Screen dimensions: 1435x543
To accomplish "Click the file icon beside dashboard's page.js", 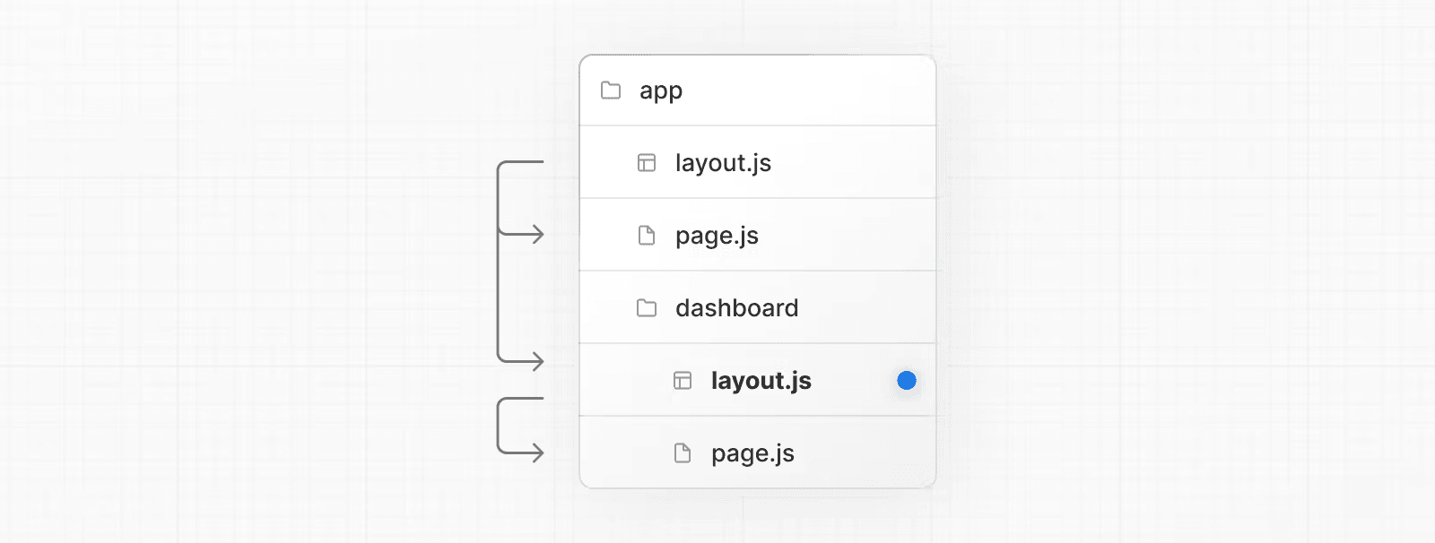I will coord(683,453).
